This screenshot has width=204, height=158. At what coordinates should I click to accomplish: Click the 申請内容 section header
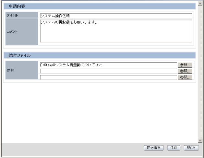[x=100, y=6]
